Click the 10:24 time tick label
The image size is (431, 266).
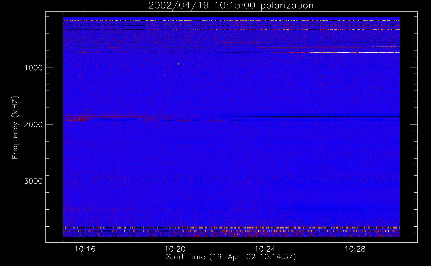point(265,249)
